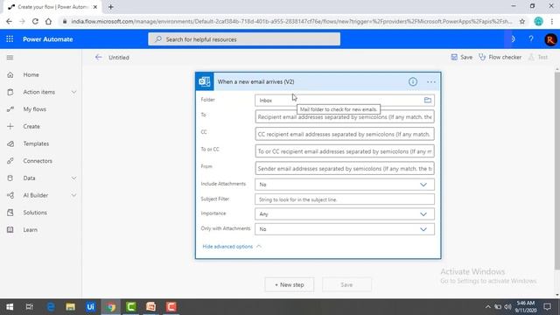Click the Solutions icon in the sidebar
The image size is (560, 315).
10,213
